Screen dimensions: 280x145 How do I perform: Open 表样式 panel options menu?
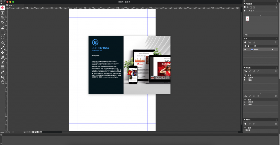pyautogui.click(x=276, y=120)
